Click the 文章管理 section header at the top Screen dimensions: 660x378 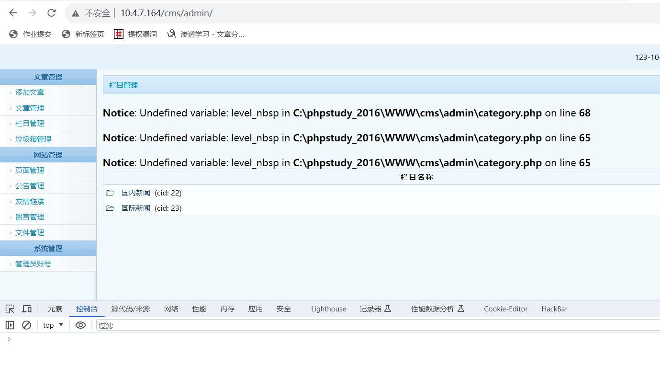tap(48, 77)
